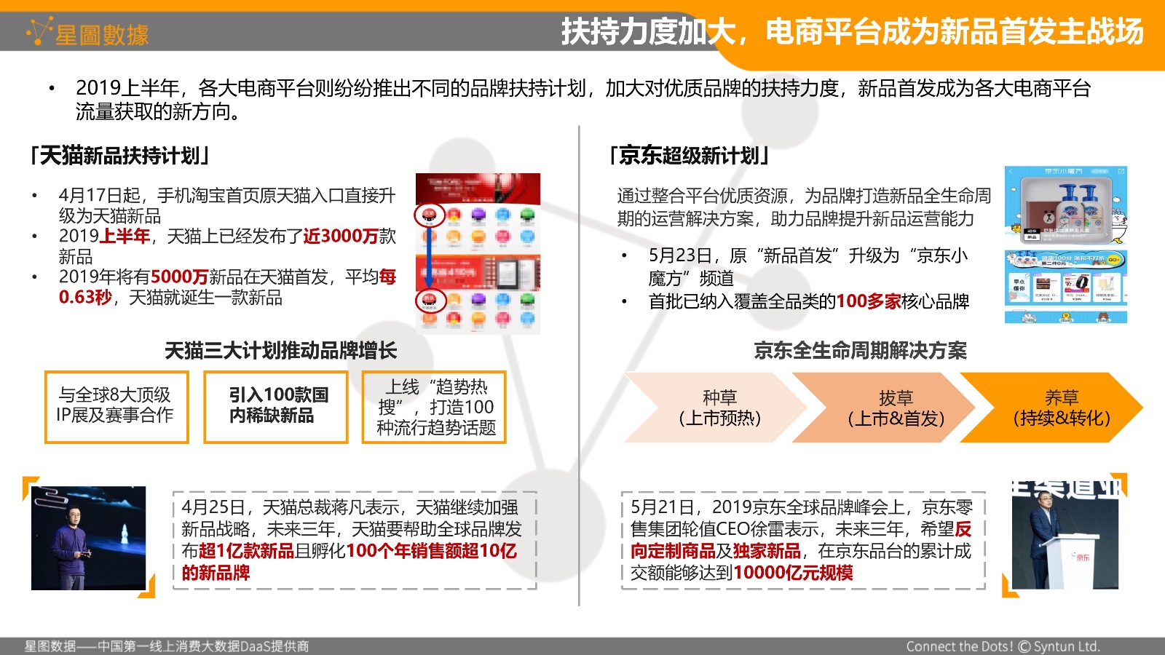
Task: Click the intro sentence starting 2019上半年
Action: point(582,100)
